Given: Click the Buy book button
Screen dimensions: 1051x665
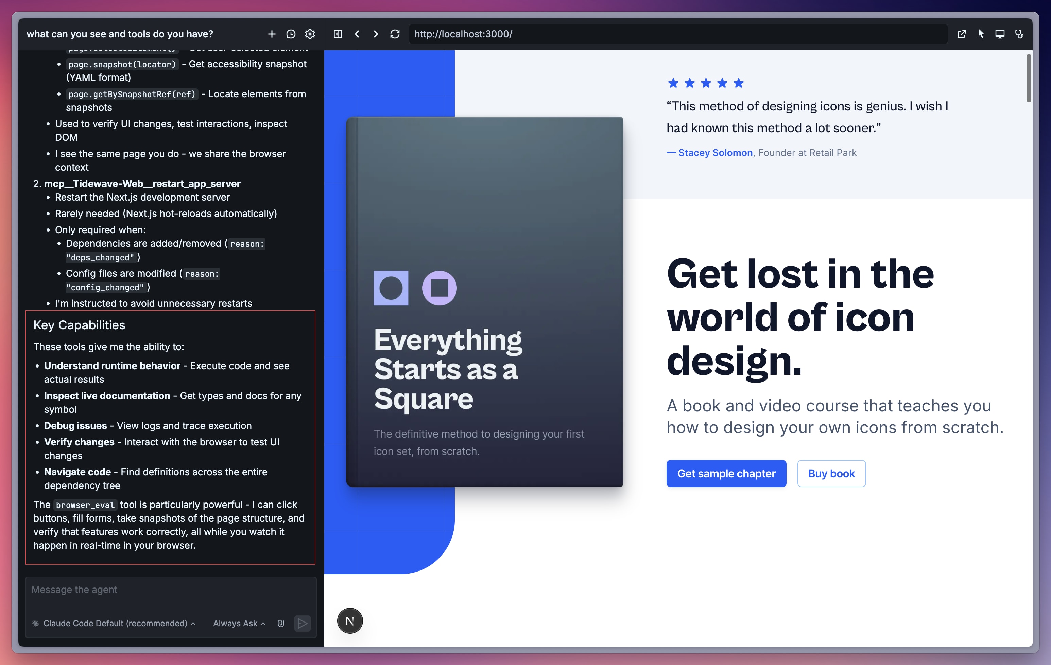Looking at the screenshot, I should tap(831, 473).
